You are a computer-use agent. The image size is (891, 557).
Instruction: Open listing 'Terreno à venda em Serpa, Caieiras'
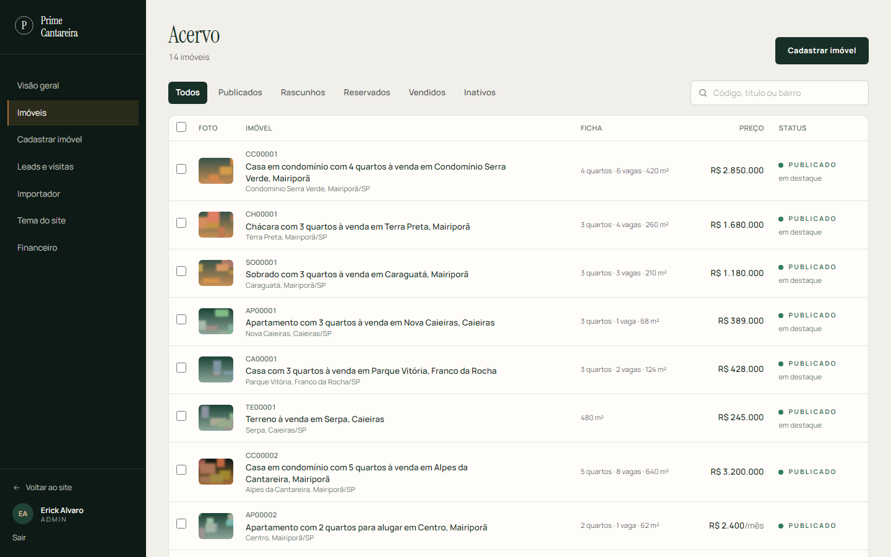pos(315,419)
